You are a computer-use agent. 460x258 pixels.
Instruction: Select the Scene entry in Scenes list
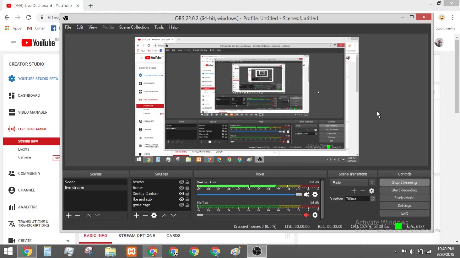point(95,182)
